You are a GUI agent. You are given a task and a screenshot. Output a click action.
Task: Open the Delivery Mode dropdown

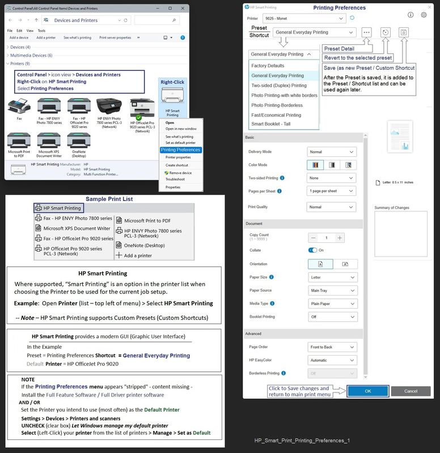tap(332, 152)
